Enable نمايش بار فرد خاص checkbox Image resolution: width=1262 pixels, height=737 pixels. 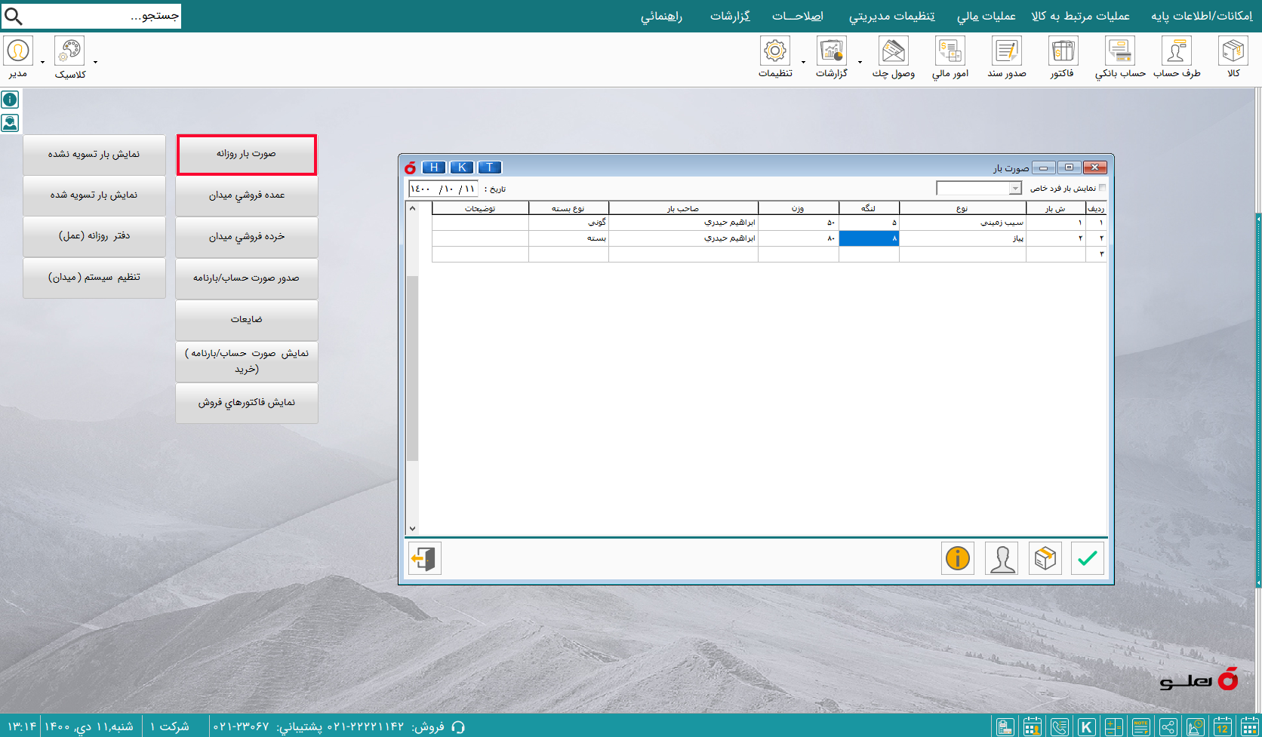(1103, 188)
